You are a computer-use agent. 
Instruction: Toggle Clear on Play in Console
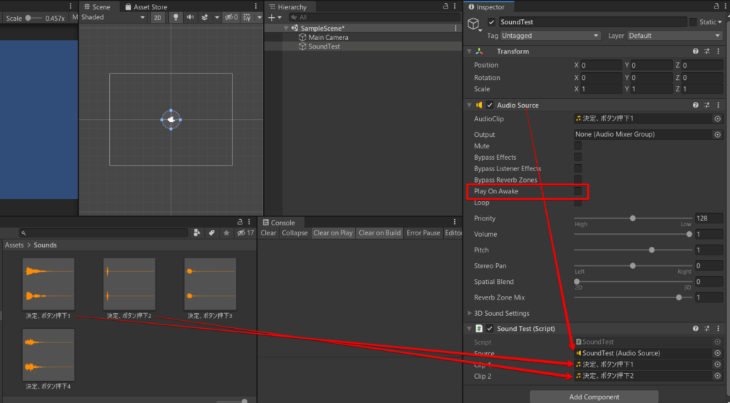pos(333,233)
